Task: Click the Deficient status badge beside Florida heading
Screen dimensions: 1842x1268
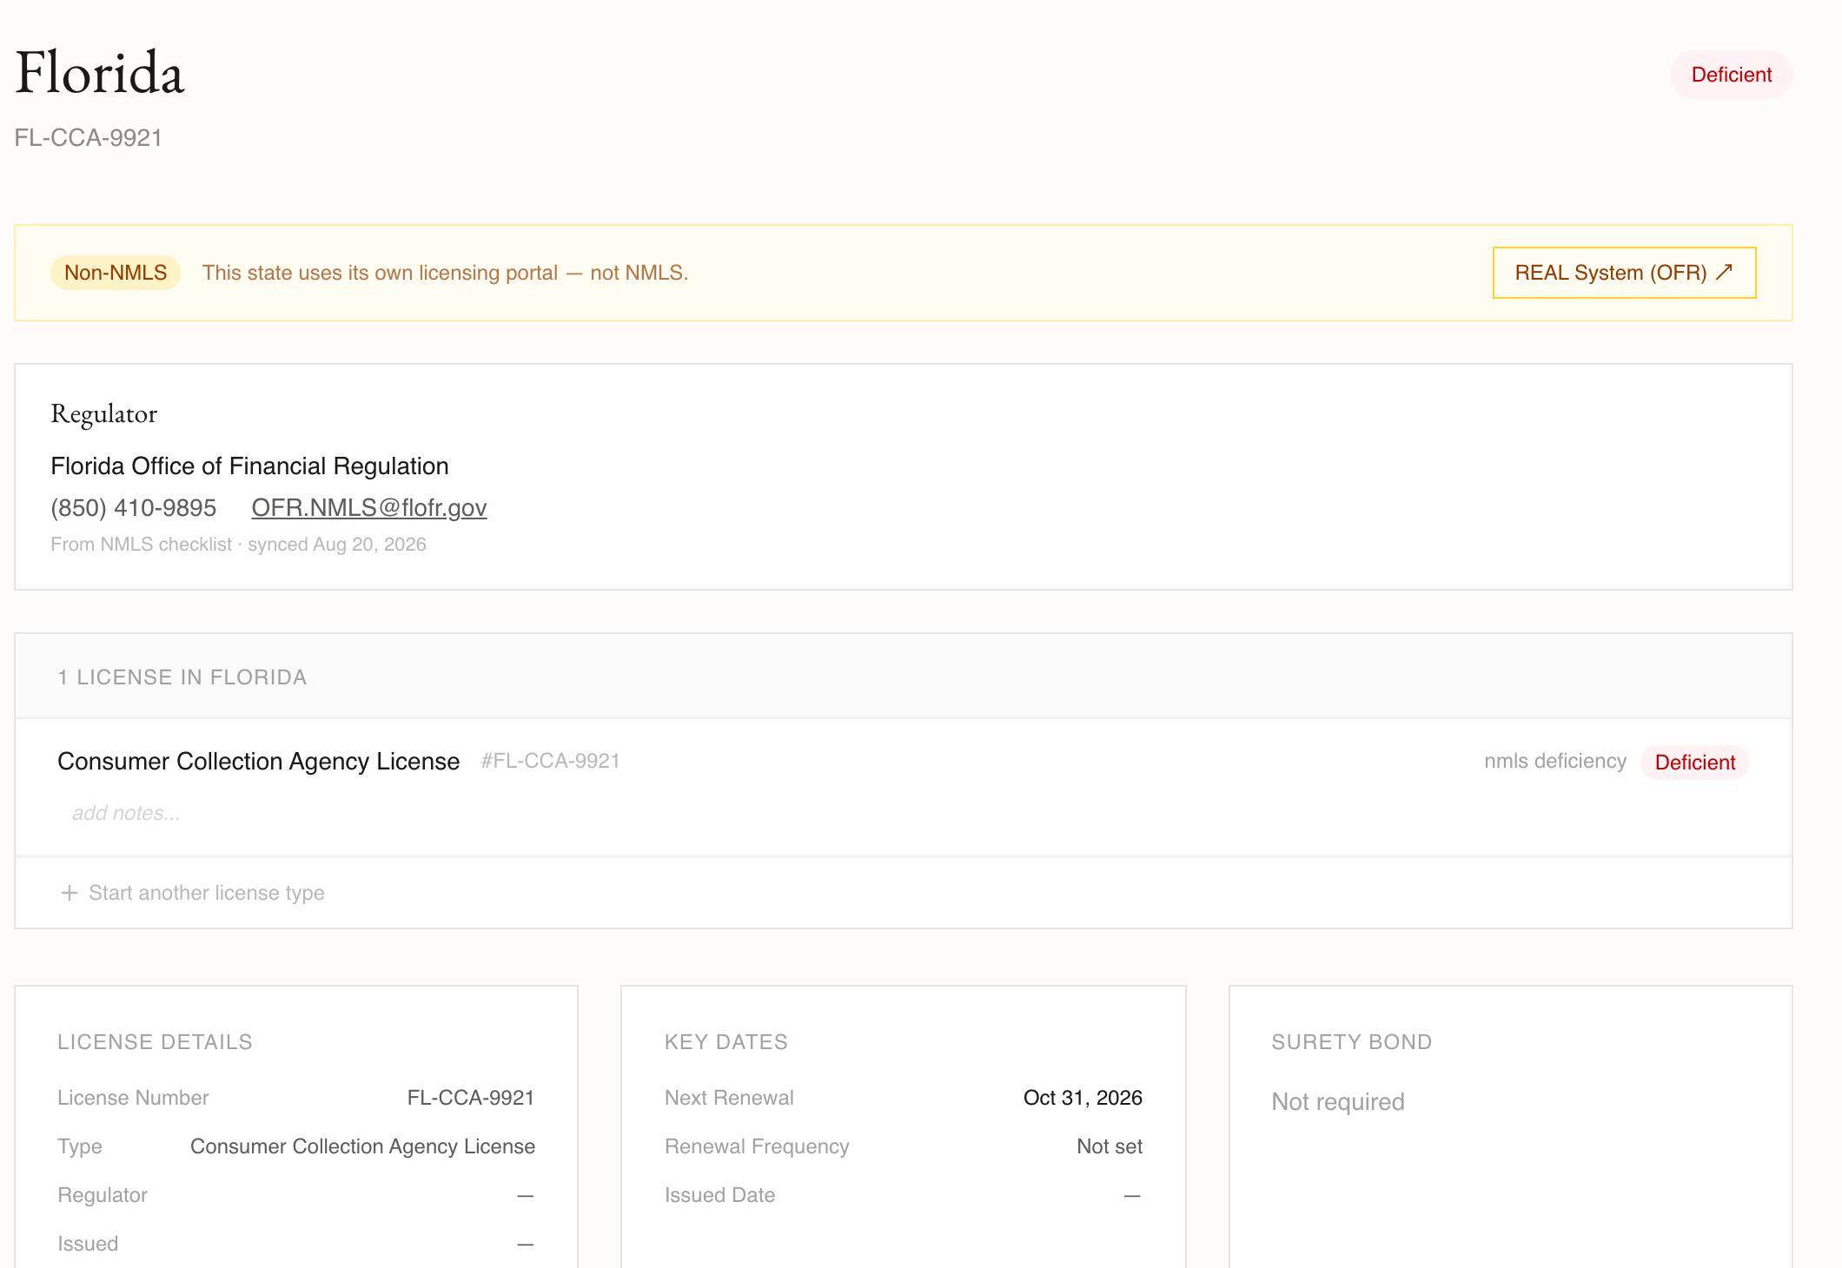Action: 1731,75
